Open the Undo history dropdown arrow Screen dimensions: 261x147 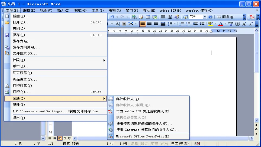click(x=117, y=17)
